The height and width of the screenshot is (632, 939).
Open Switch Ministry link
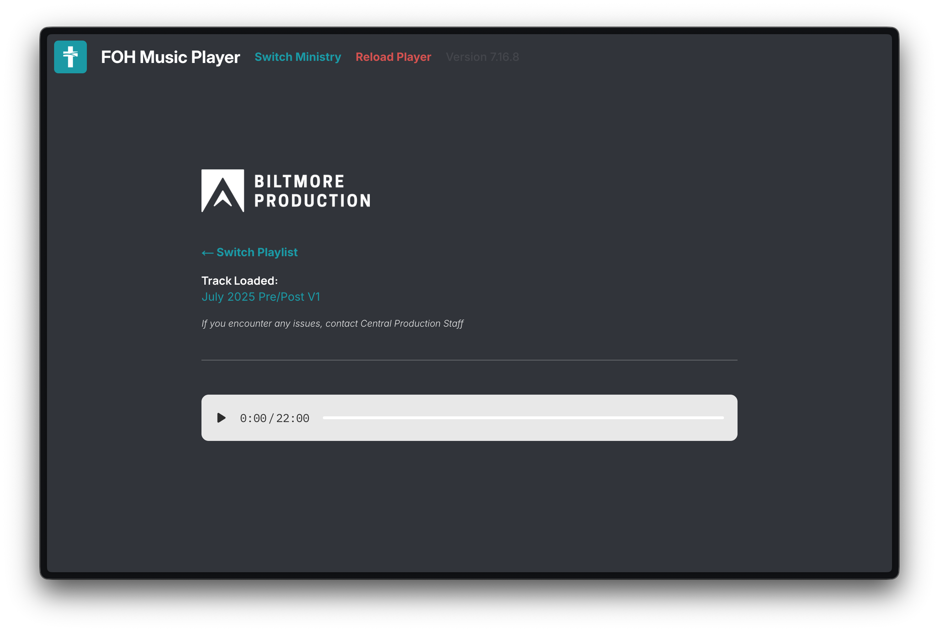click(298, 57)
